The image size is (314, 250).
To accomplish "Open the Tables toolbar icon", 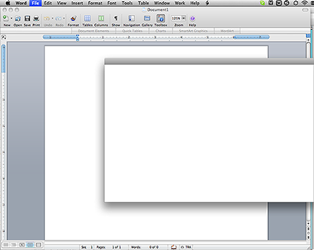I will coord(87,19).
